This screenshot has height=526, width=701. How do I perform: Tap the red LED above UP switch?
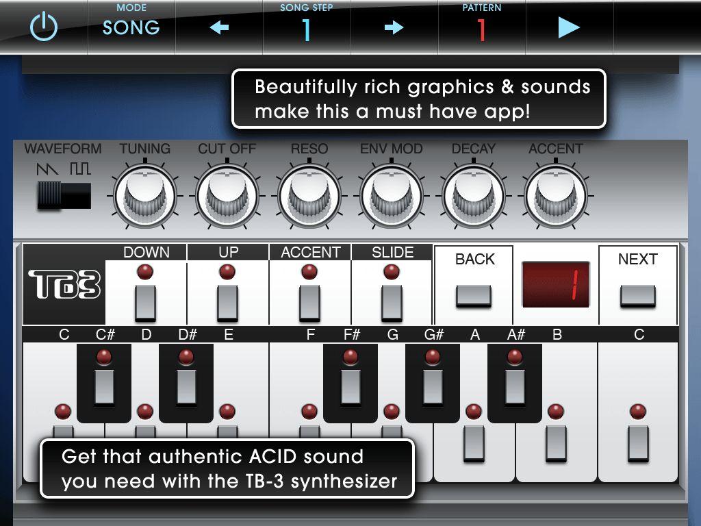click(227, 271)
